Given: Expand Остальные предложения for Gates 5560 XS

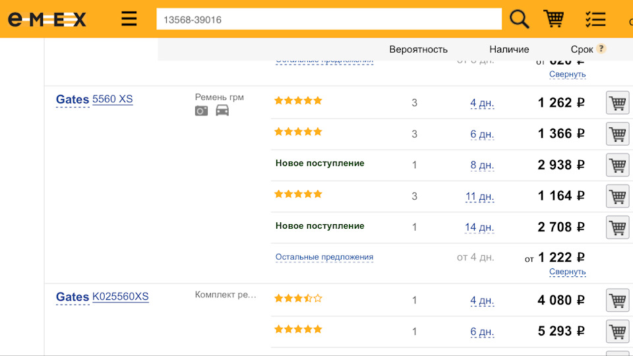Looking at the screenshot, I should click(324, 257).
